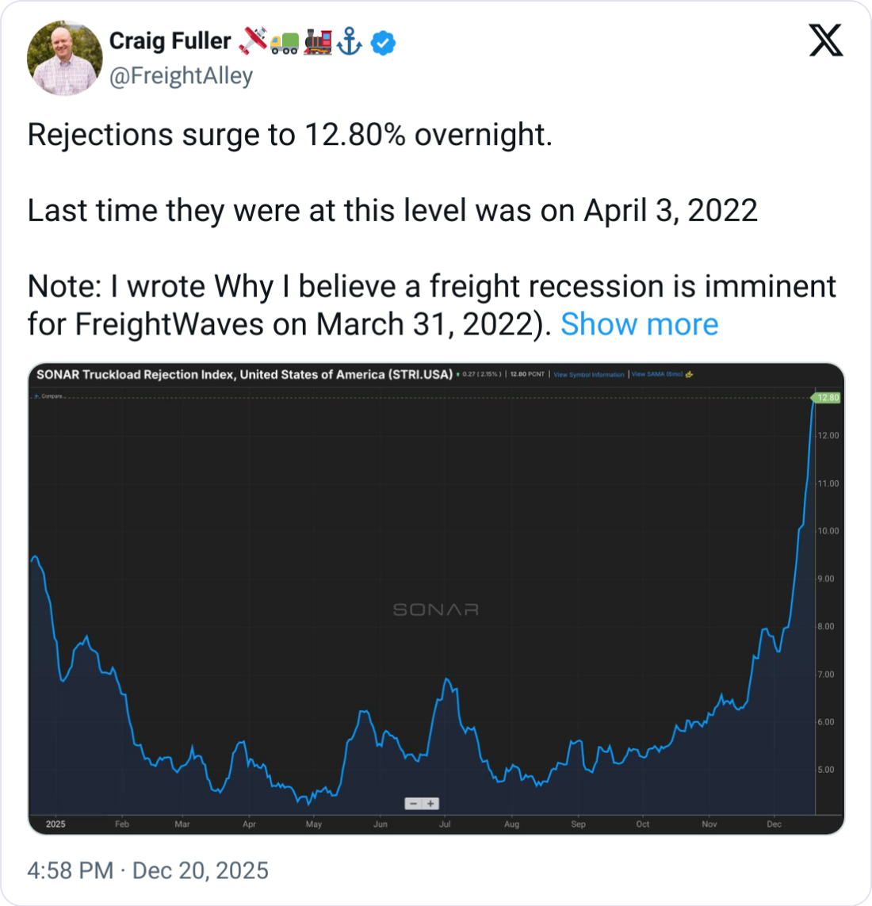Click the X logo icon
The width and height of the screenshot is (872, 906).
pos(826,40)
